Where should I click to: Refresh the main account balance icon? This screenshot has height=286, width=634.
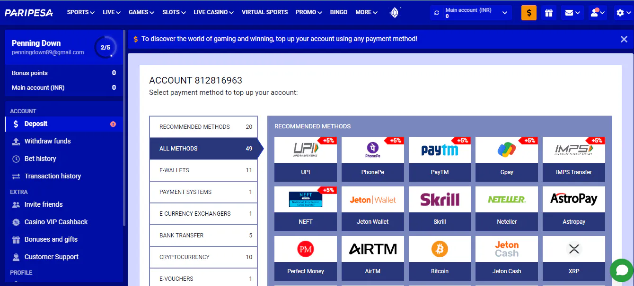[437, 13]
